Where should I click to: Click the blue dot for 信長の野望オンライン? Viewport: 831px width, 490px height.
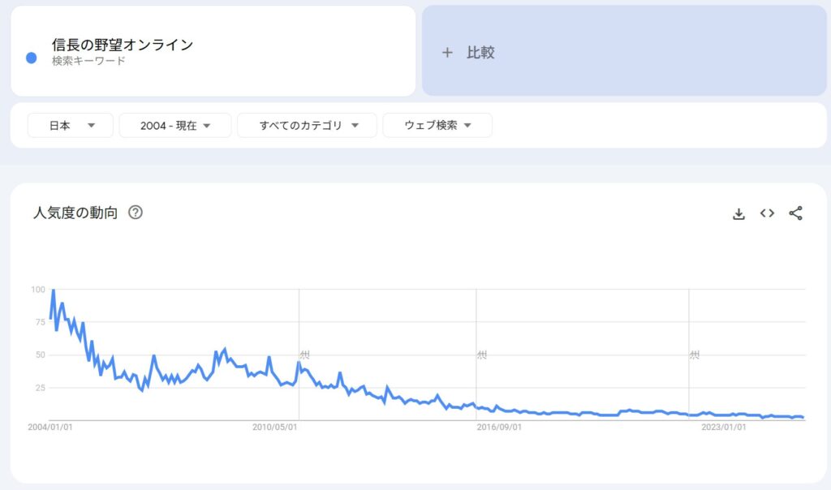click(x=32, y=58)
